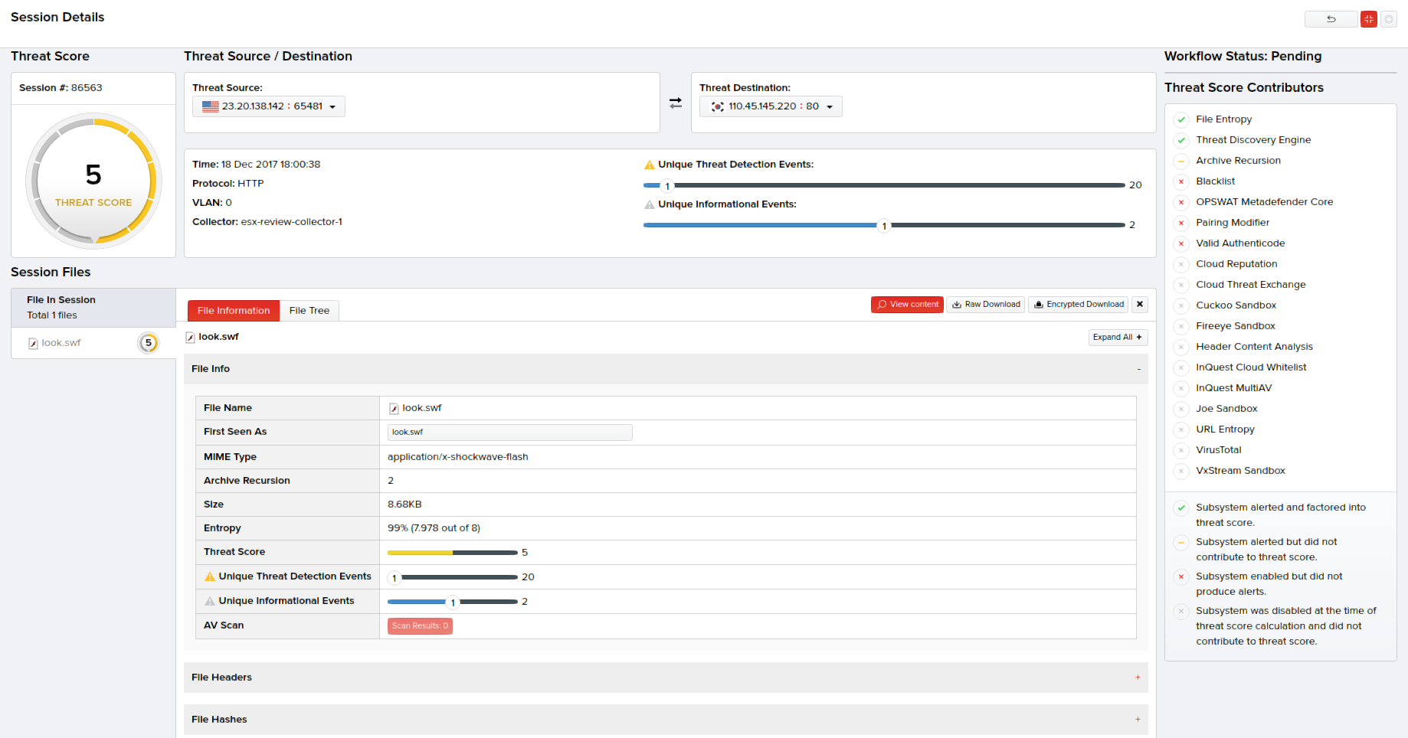Click the View content button
Viewport: 1408px width, 738px height.
click(907, 305)
